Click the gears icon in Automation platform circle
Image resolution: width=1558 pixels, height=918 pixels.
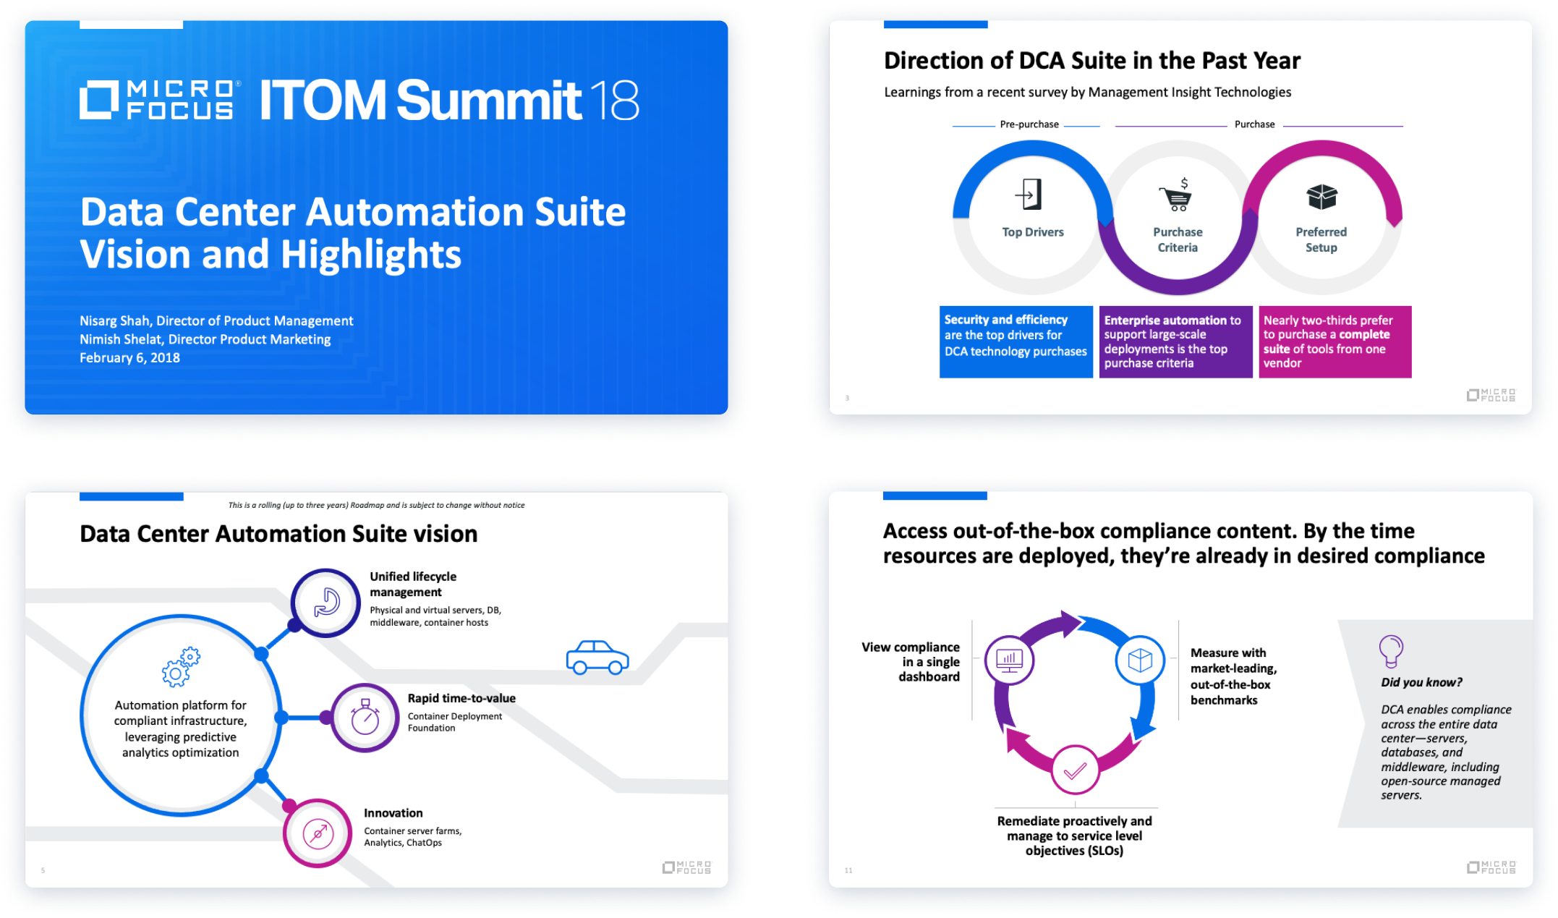181,666
